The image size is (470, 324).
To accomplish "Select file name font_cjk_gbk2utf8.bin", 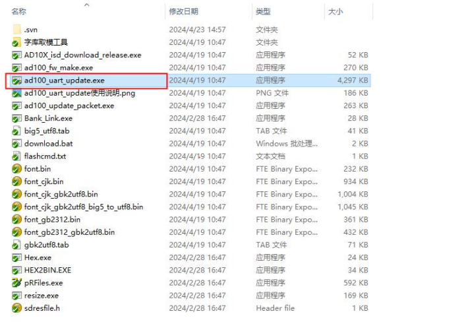I will click(61, 195).
